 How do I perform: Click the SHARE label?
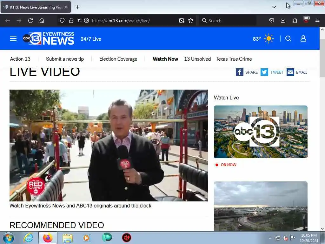pyautogui.click(x=251, y=72)
